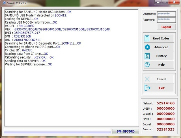Open the History label

[x=161, y=56]
